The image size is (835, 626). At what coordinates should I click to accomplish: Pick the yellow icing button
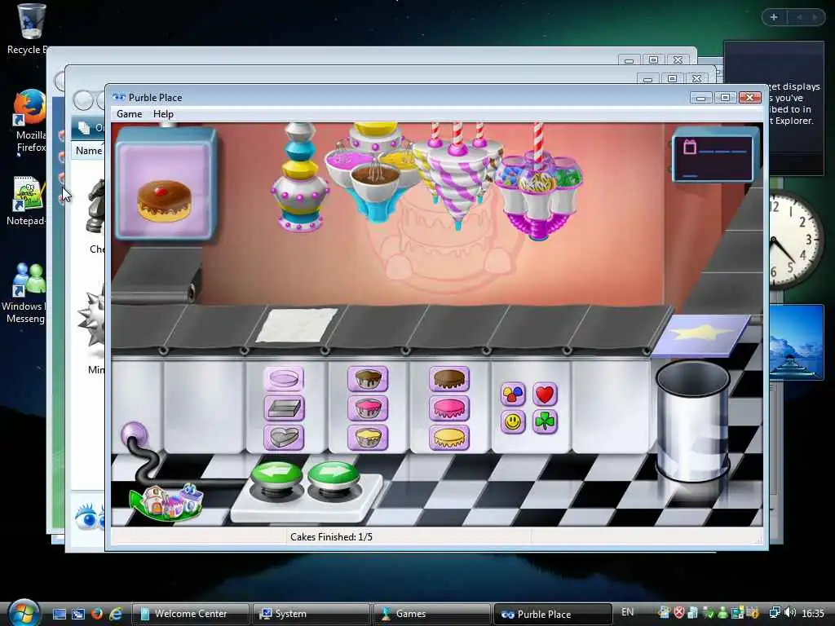449,438
